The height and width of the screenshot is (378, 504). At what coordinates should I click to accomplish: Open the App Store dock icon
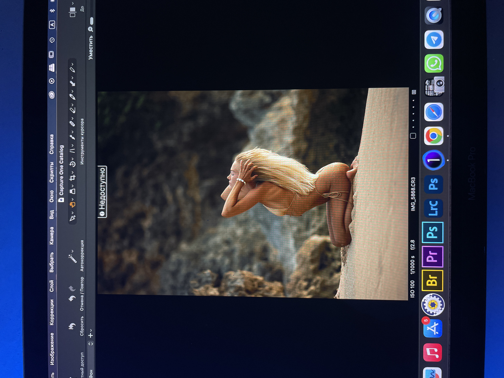tap(433, 328)
